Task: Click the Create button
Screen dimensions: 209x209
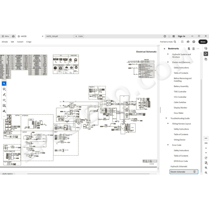Action: coord(79,36)
